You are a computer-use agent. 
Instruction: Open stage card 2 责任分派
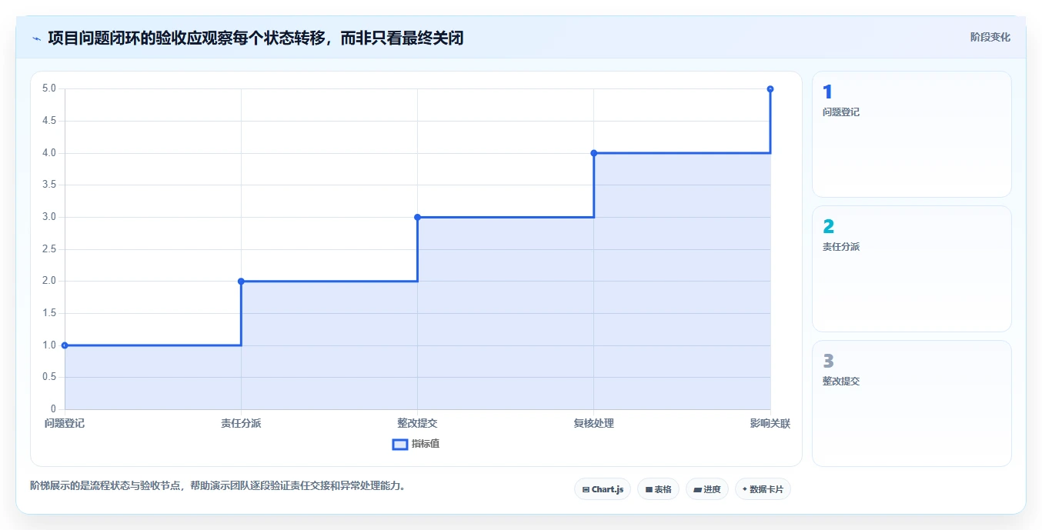point(912,268)
